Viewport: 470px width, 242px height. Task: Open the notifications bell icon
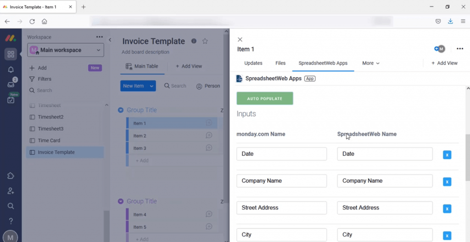point(11,70)
